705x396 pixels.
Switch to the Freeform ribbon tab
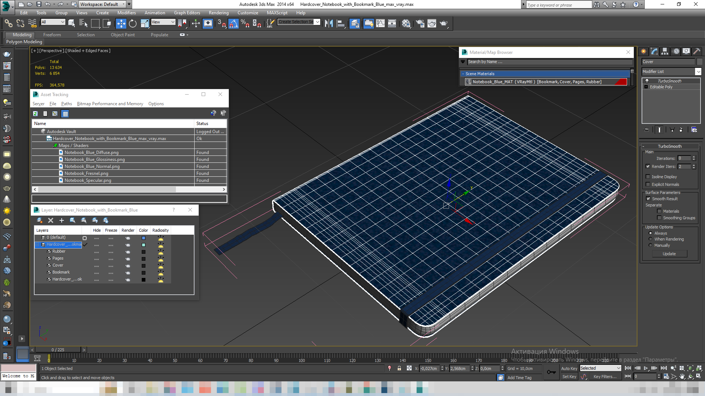click(52, 35)
